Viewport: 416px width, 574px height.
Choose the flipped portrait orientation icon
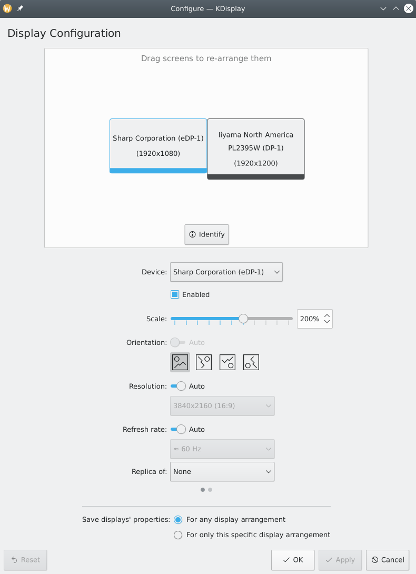pos(251,362)
